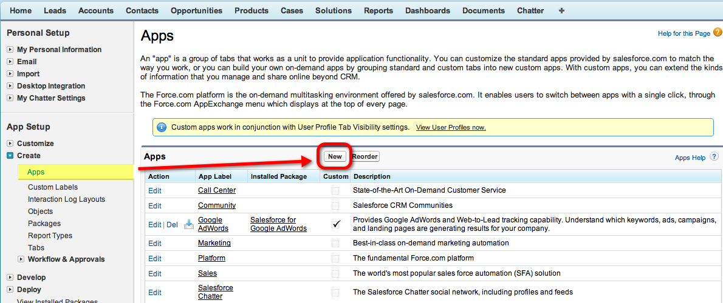
Task: Go to the Cases tab
Action: pos(292,10)
